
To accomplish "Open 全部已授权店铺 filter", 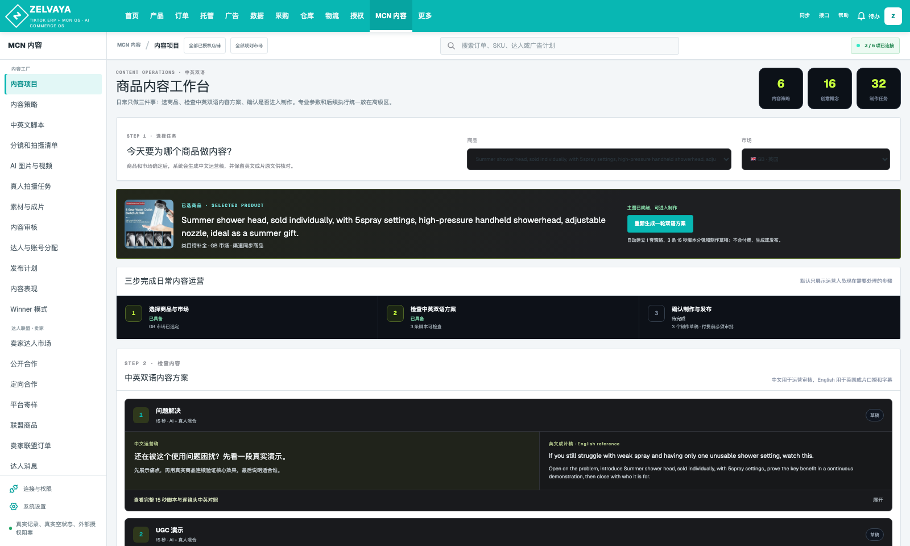I will pos(205,45).
